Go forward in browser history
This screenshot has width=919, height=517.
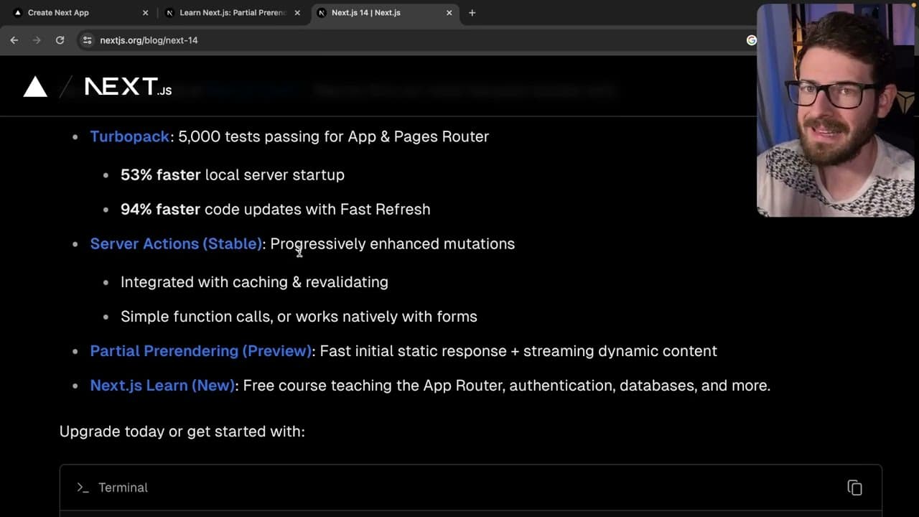click(x=37, y=40)
